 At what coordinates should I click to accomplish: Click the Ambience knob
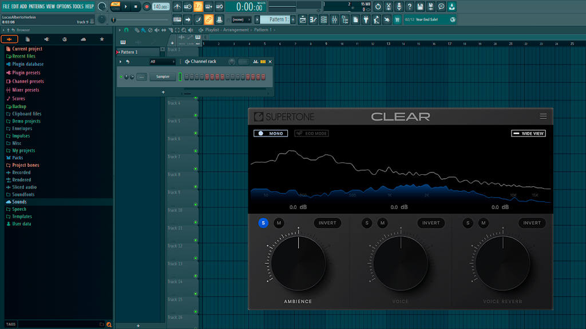pos(298,263)
